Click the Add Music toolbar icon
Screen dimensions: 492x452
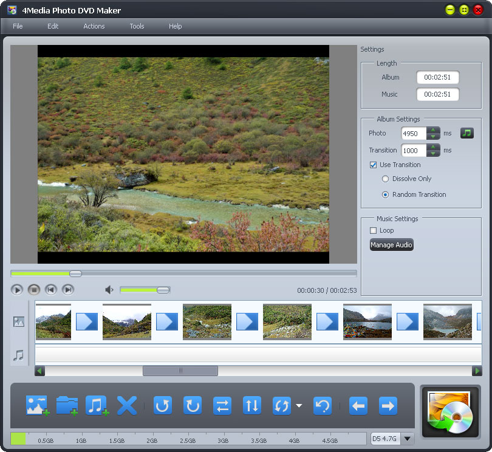pyautogui.click(x=97, y=406)
